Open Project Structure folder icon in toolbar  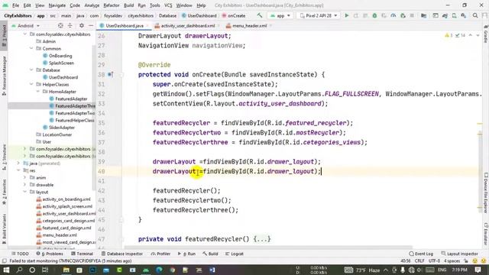point(423,15)
